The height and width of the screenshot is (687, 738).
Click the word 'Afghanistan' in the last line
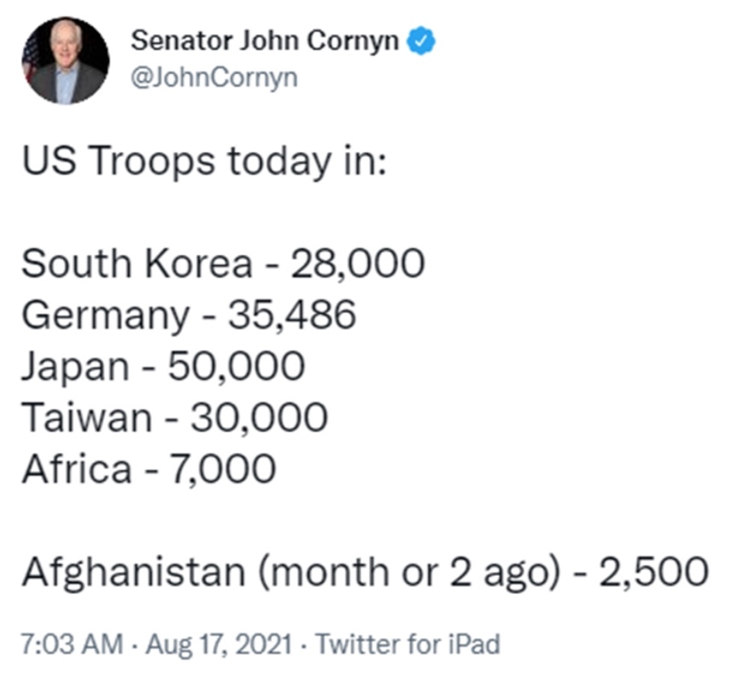click(134, 572)
